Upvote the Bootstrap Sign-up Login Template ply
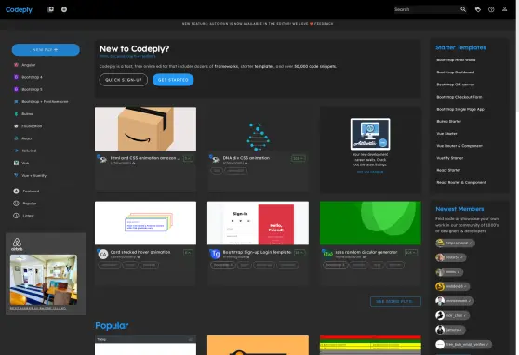 coord(299,253)
